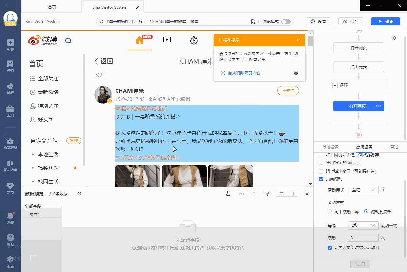
Task: Click the back arrow atop sidebar
Action: pos(8,5)
